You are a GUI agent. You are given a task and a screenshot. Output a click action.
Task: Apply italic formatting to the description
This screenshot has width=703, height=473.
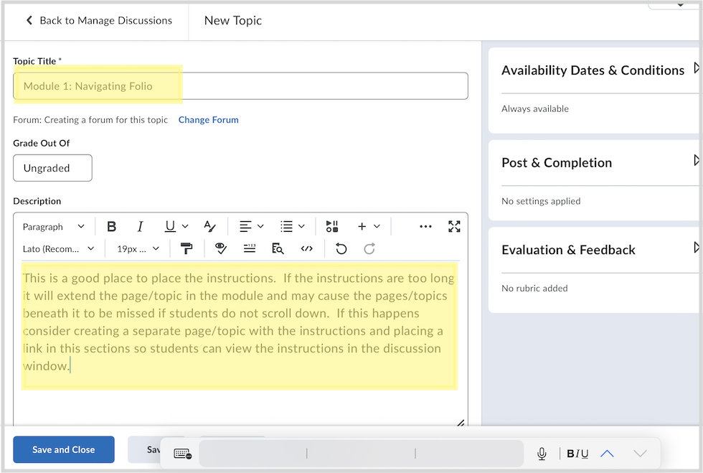pyautogui.click(x=141, y=227)
